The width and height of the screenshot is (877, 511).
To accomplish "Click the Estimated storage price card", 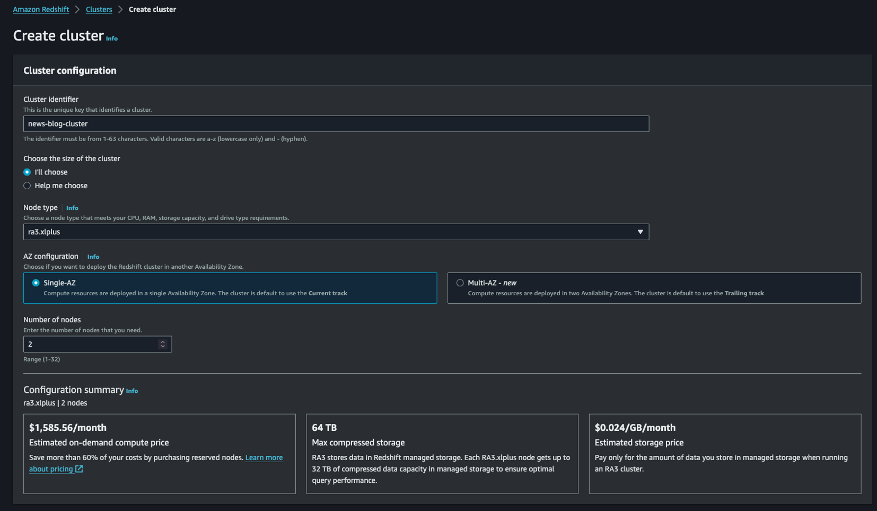I will (724, 453).
